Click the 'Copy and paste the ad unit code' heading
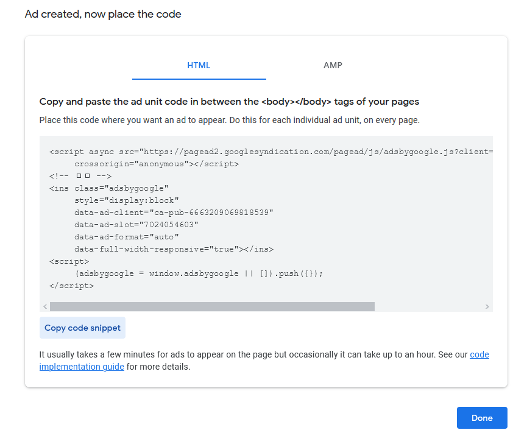This screenshot has width=527, height=444. pos(229,102)
